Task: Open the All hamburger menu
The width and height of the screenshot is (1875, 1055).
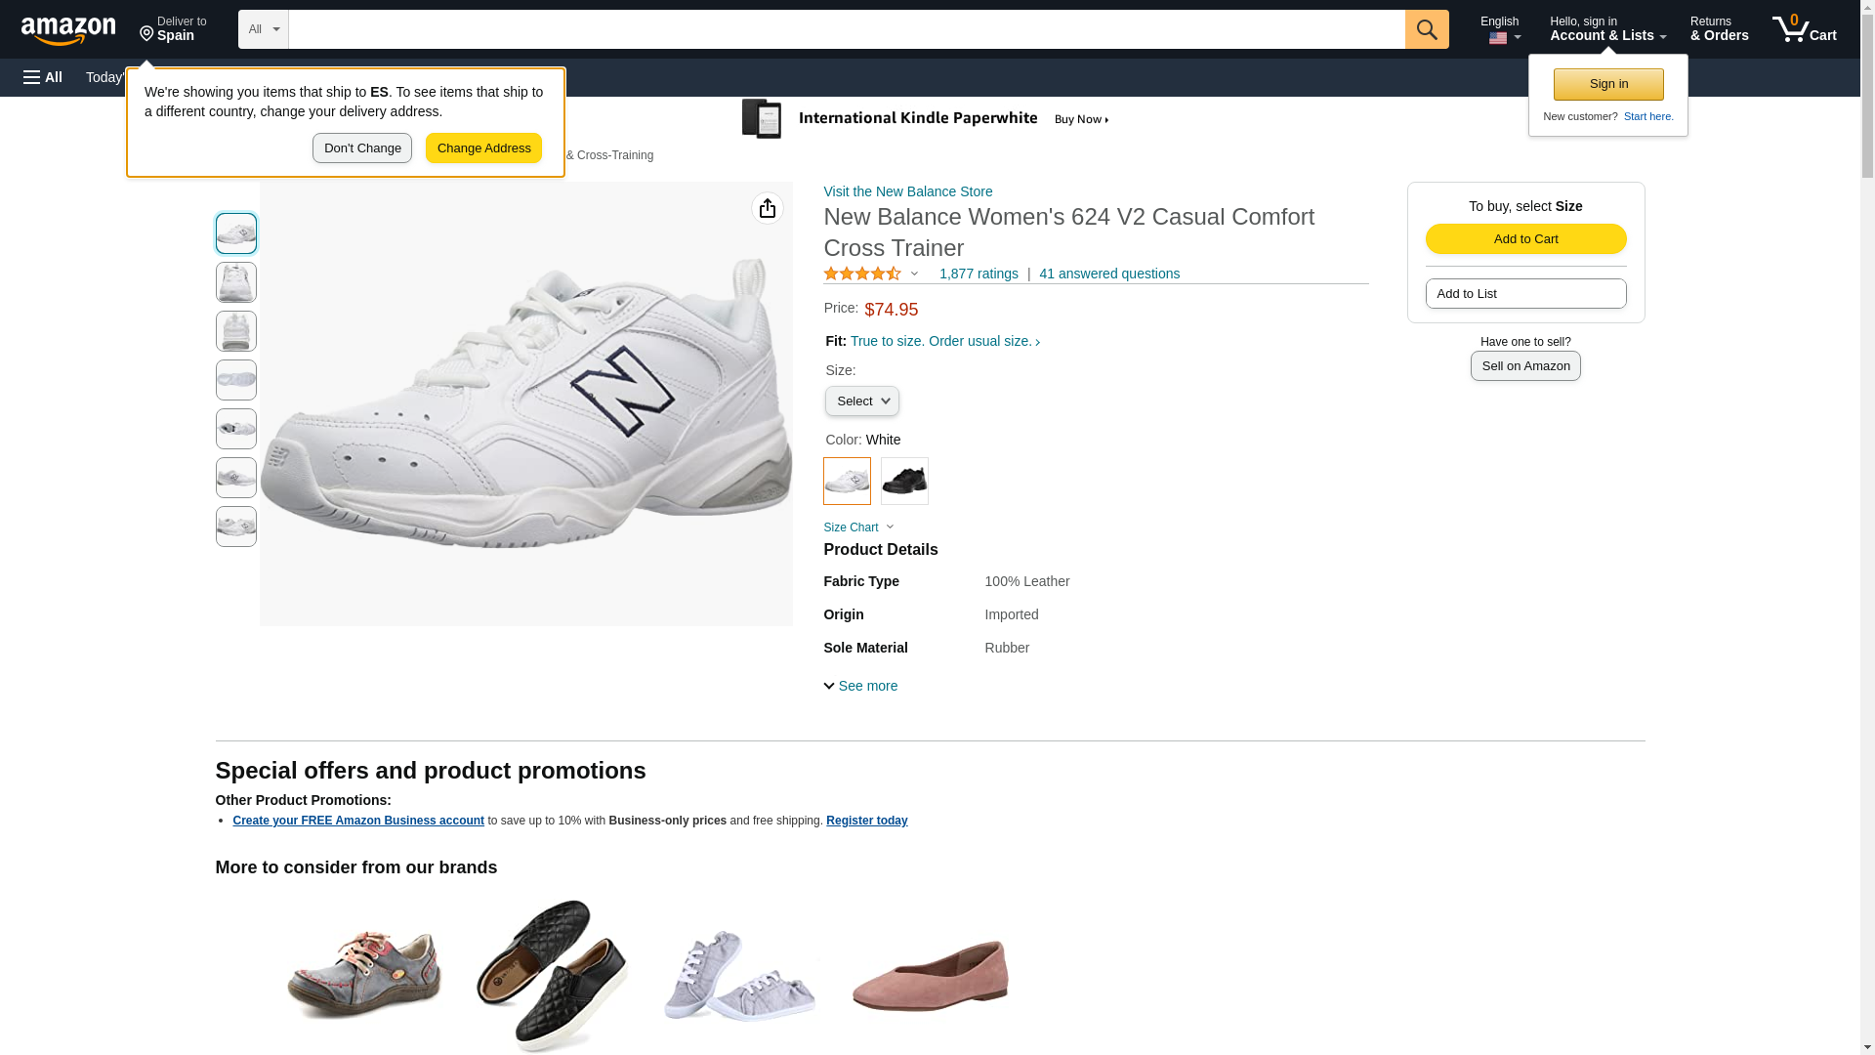Action: pos(43,77)
